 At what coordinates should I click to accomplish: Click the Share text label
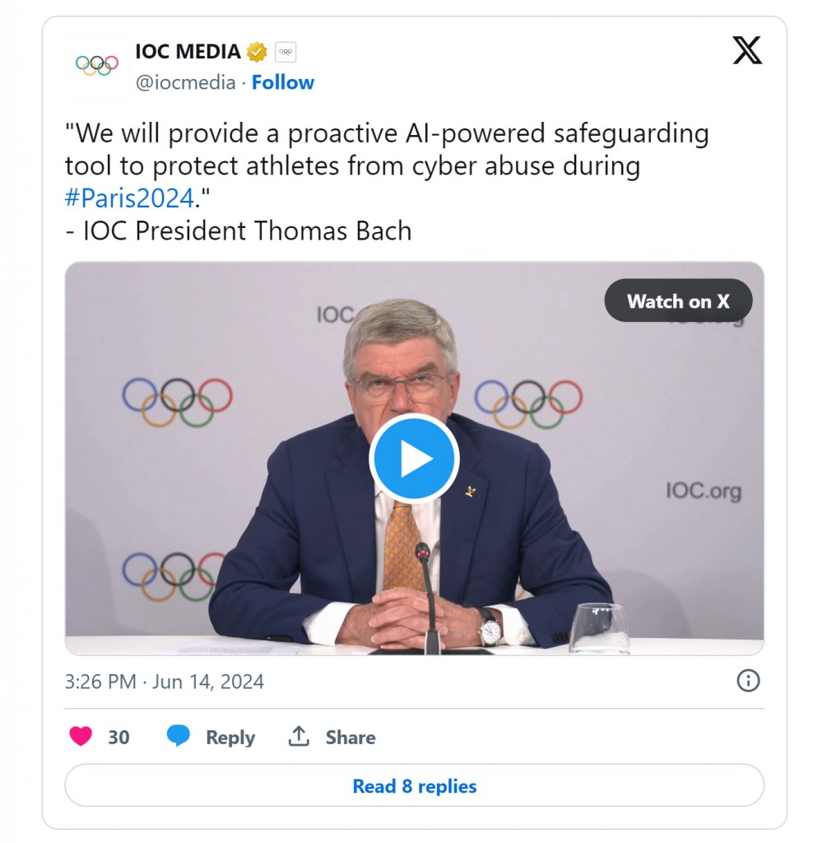351,738
